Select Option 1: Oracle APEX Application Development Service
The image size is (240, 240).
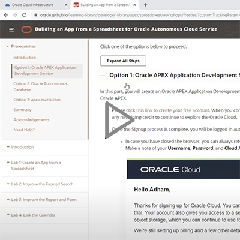47,71
